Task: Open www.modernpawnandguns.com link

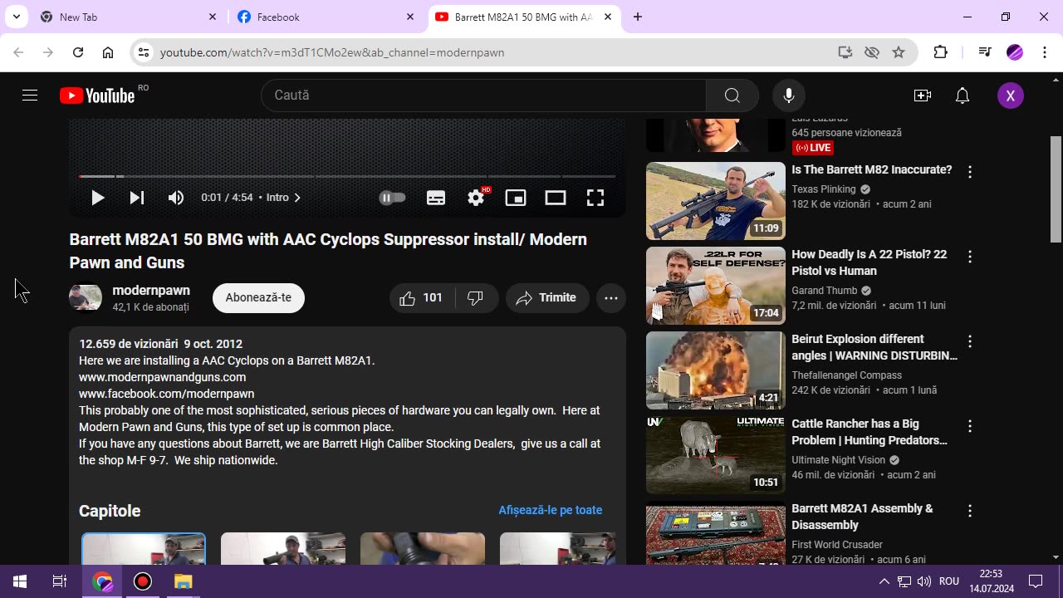Action: click(163, 377)
